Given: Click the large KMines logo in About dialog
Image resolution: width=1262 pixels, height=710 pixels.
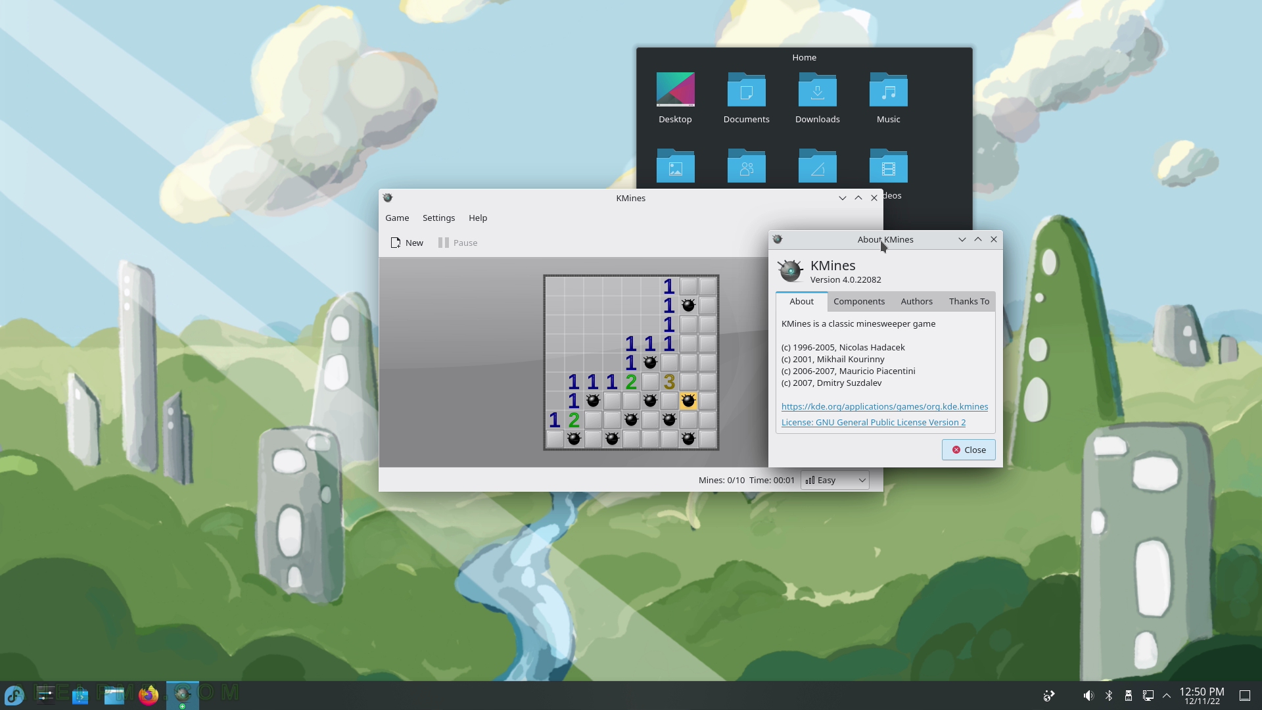Looking at the screenshot, I should [x=790, y=271].
